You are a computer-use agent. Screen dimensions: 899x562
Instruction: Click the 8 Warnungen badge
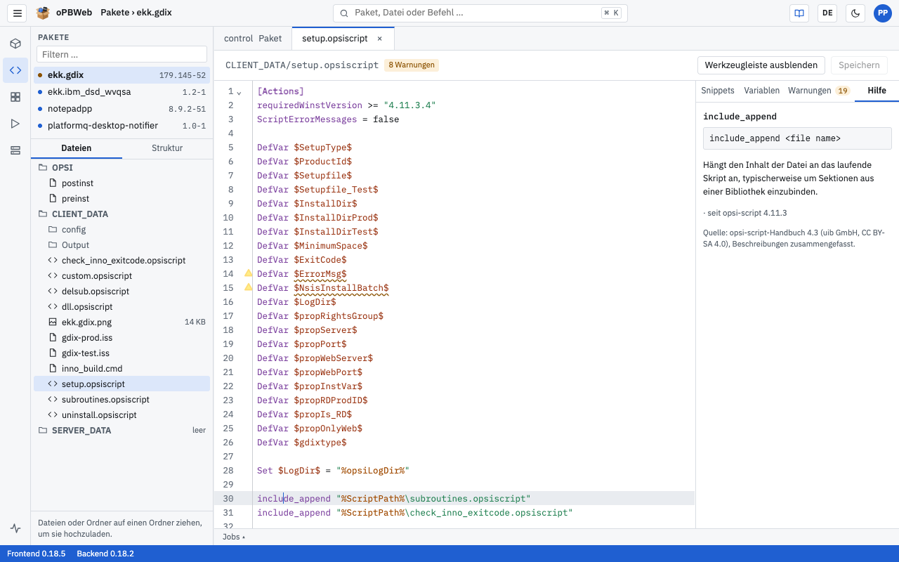412,65
